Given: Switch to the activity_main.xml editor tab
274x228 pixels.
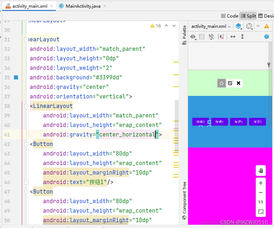Looking at the screenshot, I should [30, 6].
